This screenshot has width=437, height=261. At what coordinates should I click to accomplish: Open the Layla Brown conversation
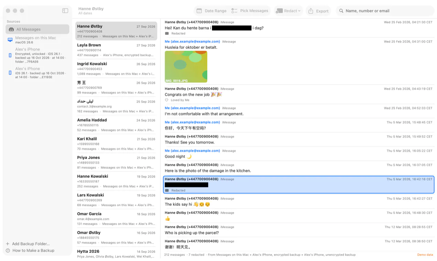pyautogui.click(x=116, y=50)
